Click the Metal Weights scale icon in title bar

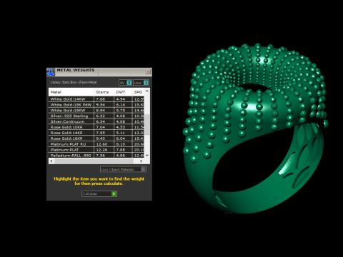point(51,72)
